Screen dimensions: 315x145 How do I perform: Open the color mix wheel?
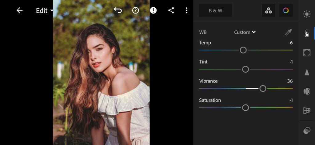pyautogui.click(x=286, y=11)
